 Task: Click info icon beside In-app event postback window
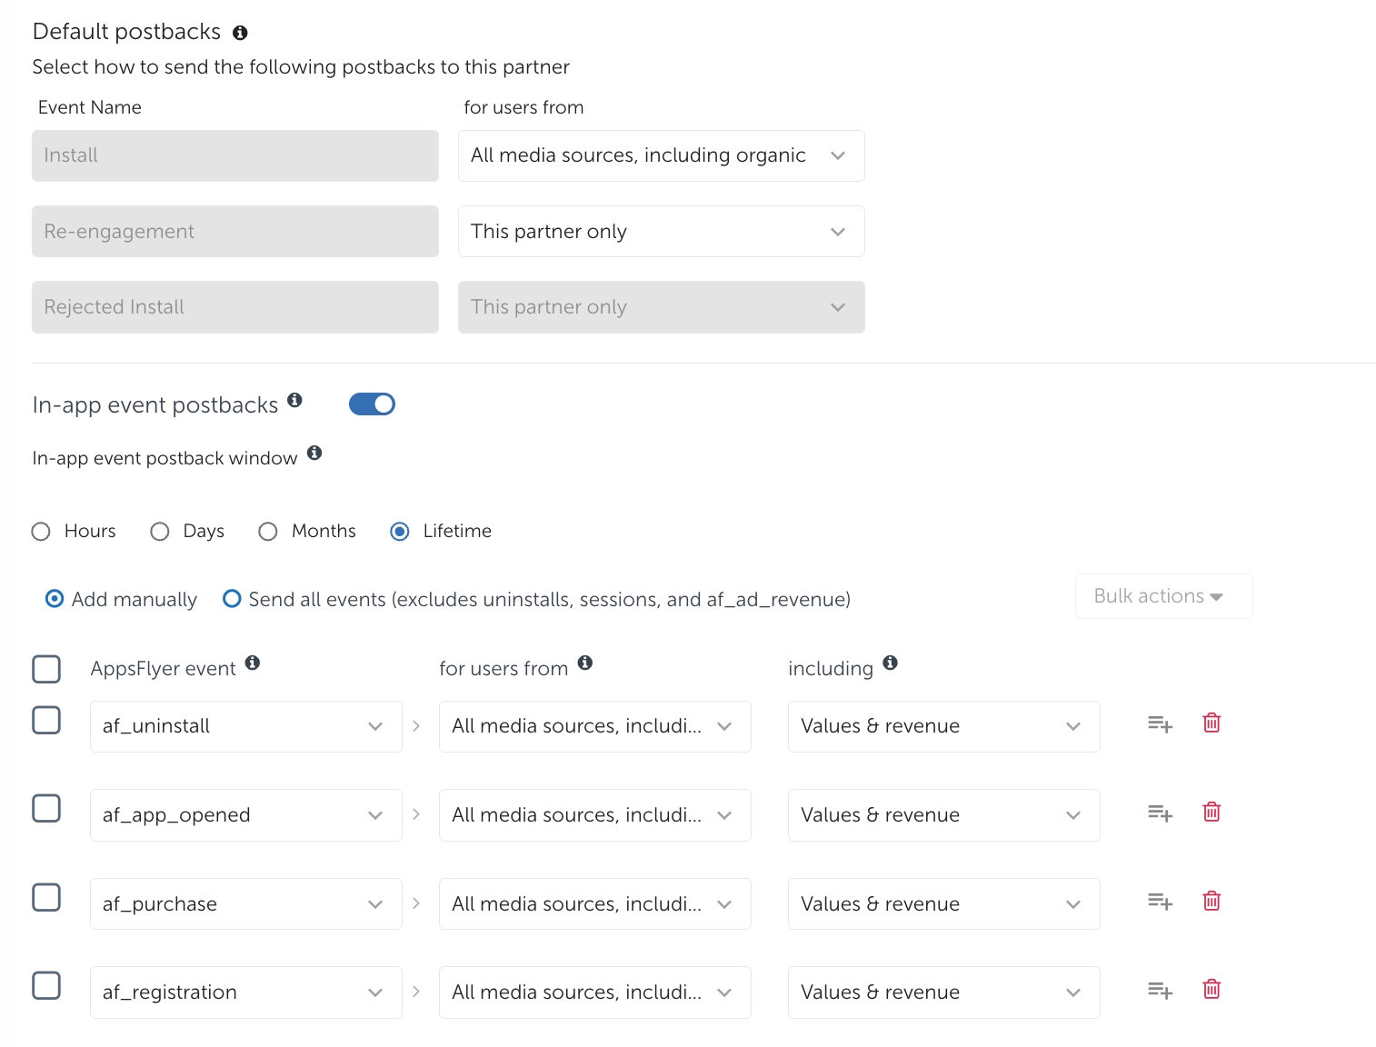click(314, 453)
